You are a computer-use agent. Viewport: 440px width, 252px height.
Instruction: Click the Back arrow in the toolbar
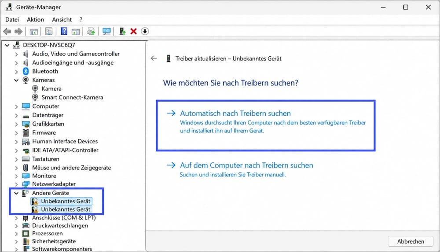coord(7,31)
